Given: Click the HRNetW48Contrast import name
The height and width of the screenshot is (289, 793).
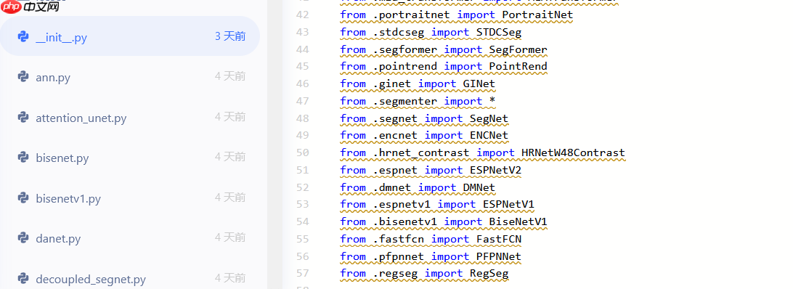Looking at the screenshot, I should [573, 153].
